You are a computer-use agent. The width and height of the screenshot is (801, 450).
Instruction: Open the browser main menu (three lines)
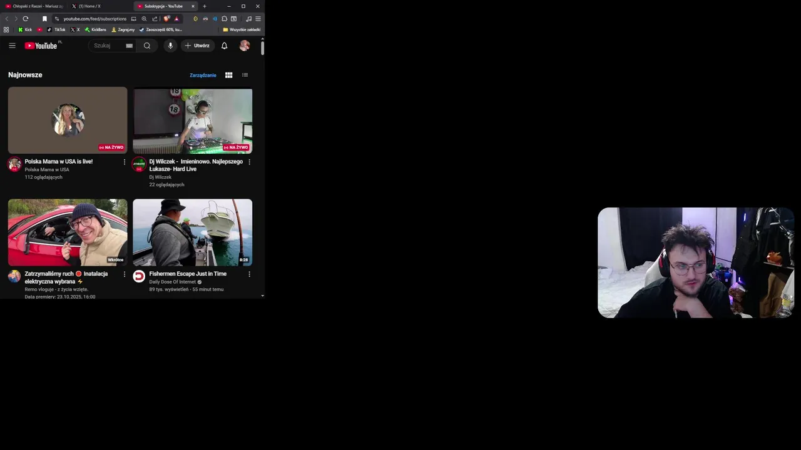pyautogui.click(x=258, y=19)
